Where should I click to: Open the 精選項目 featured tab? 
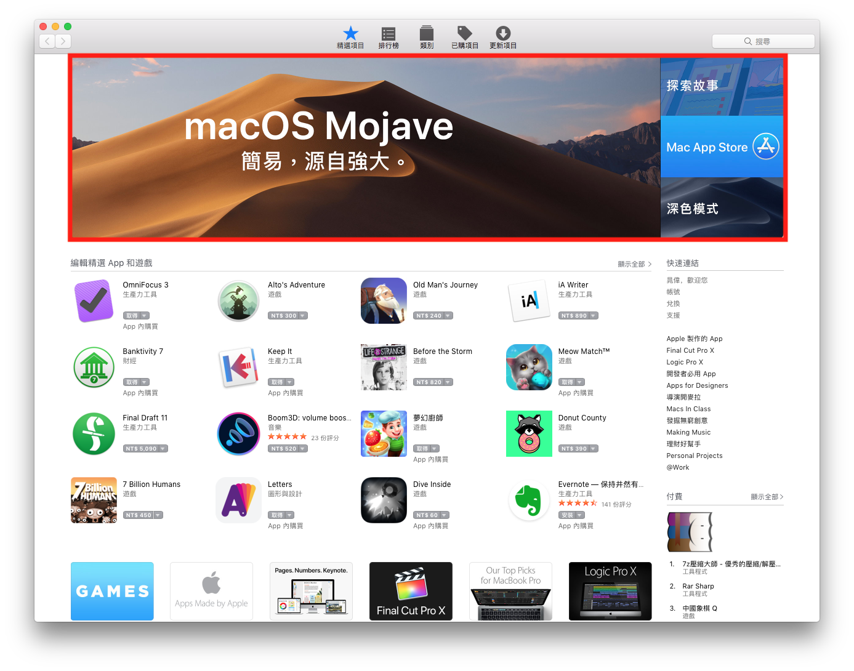pos(350,38)
